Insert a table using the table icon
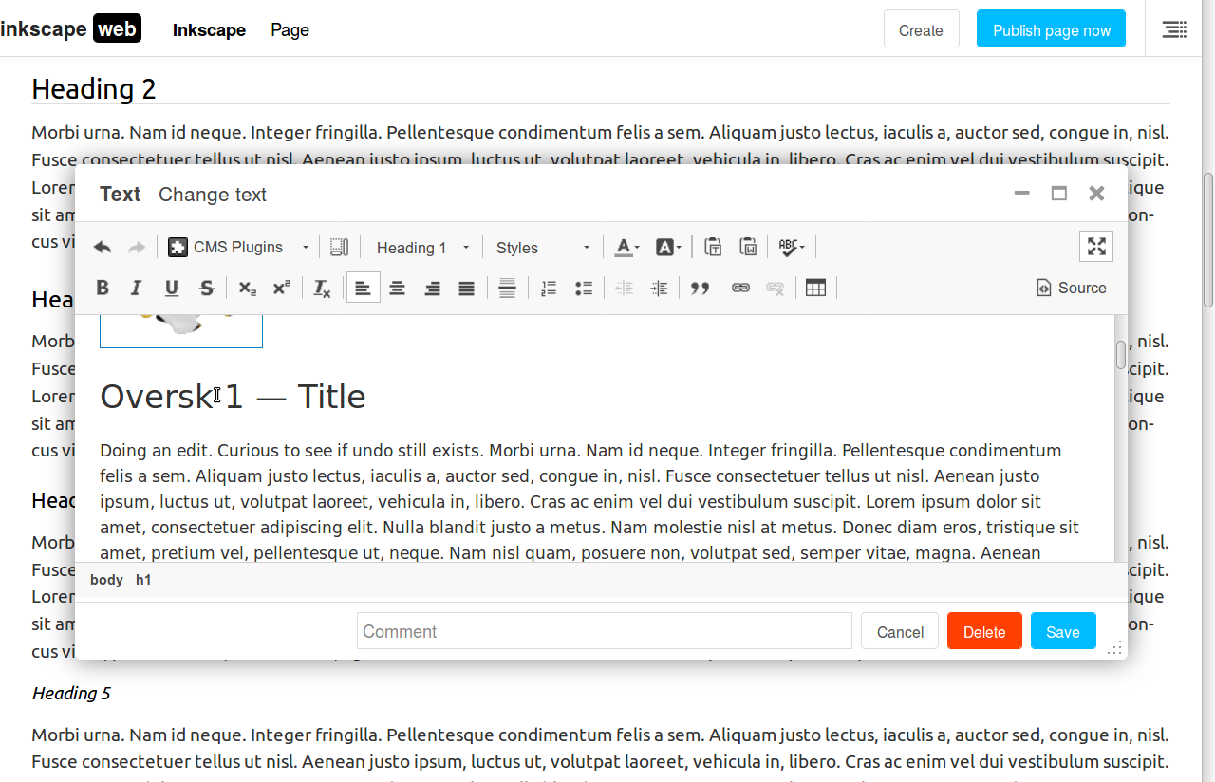The width and height of the screenshot is (1215, 782). (x=815, y=289)
